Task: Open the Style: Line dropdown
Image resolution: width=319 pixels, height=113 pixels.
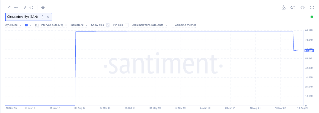Action: click(13, 25)
